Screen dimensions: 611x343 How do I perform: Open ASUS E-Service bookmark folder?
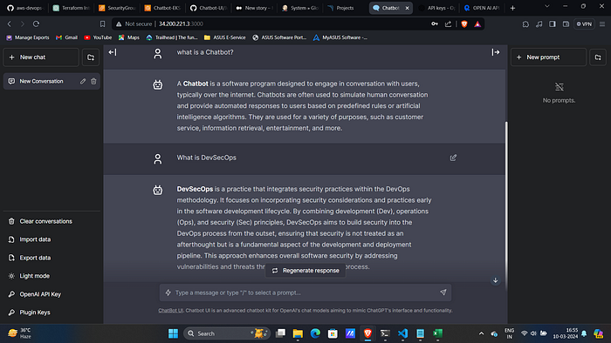point(225,37)
